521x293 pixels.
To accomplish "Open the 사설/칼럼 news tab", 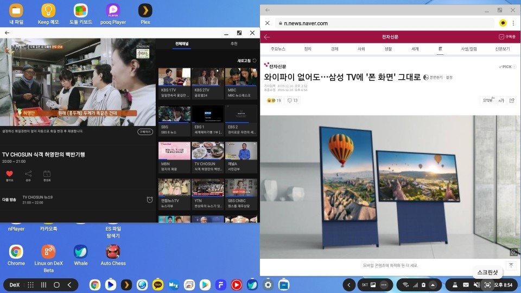I will [x=468, y=49].
